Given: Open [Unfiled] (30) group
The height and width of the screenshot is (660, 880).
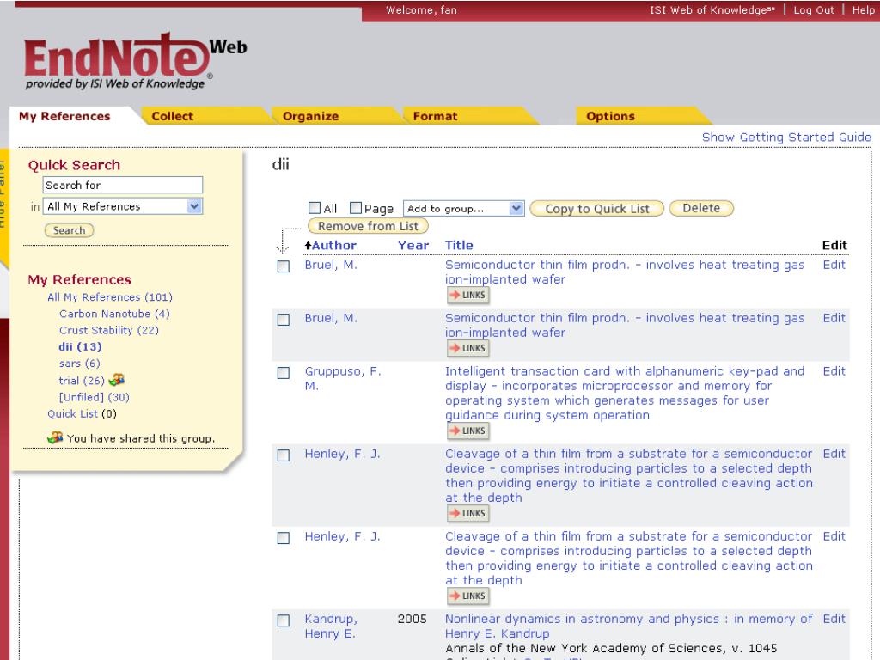Looking at the screenshot, I should tap(95, 397).
